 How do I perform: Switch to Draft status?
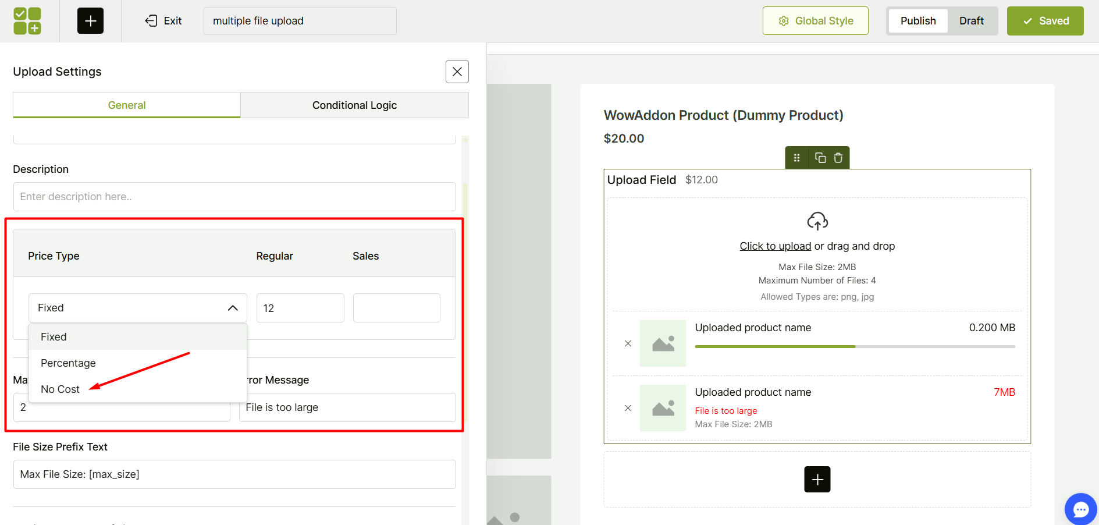click(x=971, y=21)
